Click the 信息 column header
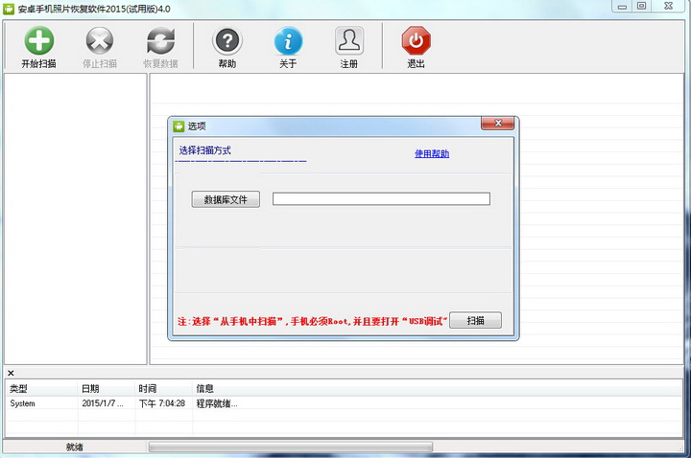 click(205, 388)
